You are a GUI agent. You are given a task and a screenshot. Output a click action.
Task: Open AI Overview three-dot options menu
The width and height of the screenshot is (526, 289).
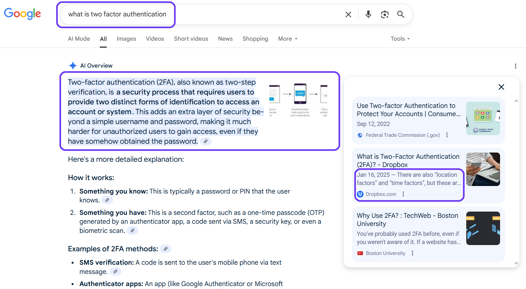click(515, 66)
